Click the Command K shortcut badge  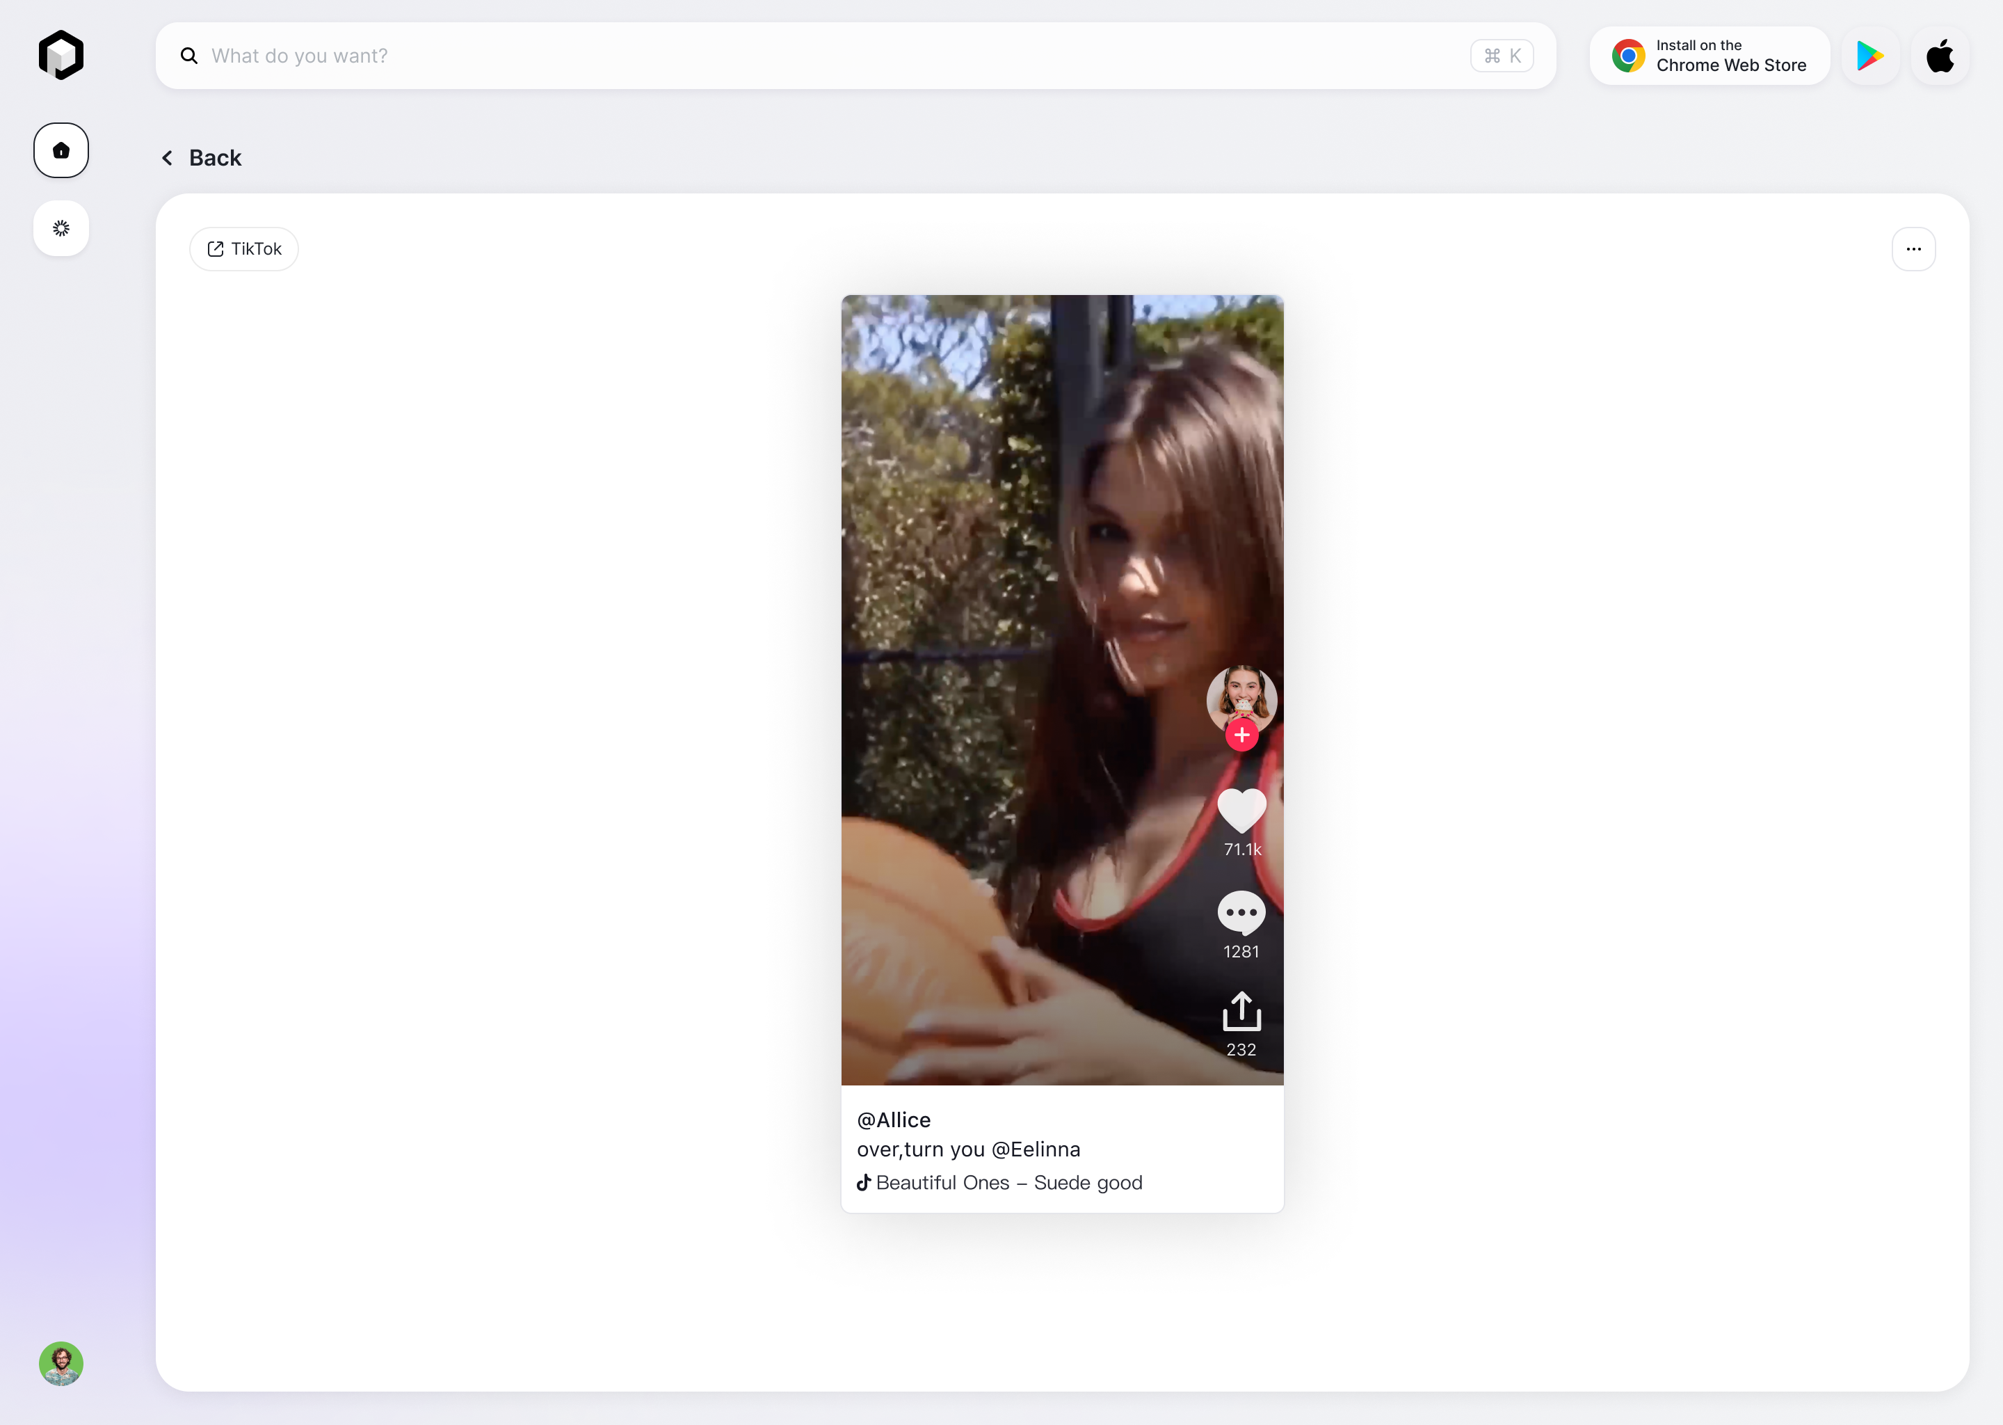pyautogui.click(x=1502, y=56)
